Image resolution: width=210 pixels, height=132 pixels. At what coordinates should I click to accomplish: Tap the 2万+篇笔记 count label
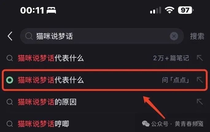point(171,58)
